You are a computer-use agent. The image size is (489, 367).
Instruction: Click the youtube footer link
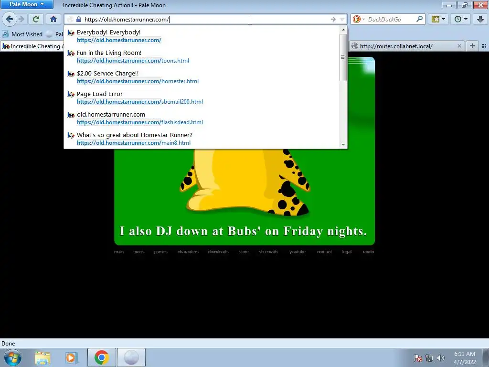click(x=298, y=252)
